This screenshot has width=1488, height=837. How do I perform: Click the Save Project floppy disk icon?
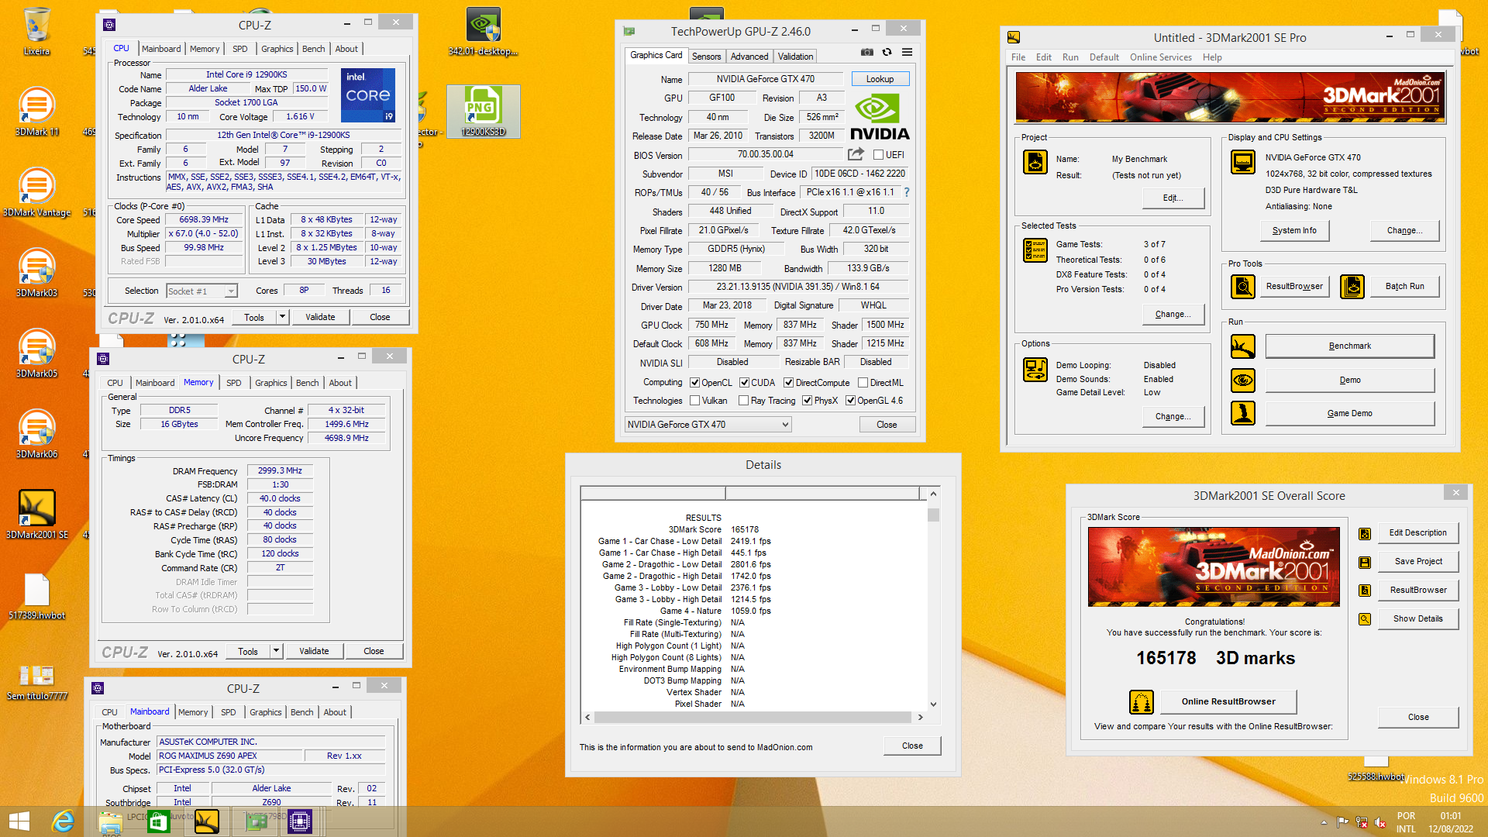[x=1365, y=562]
